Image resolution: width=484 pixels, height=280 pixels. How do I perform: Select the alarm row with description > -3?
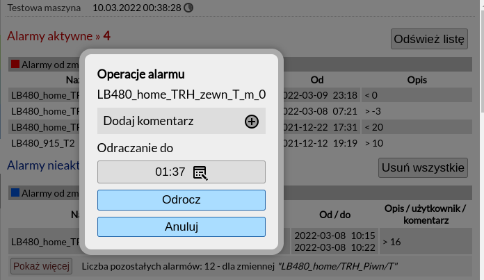click(x=240, y=111)
